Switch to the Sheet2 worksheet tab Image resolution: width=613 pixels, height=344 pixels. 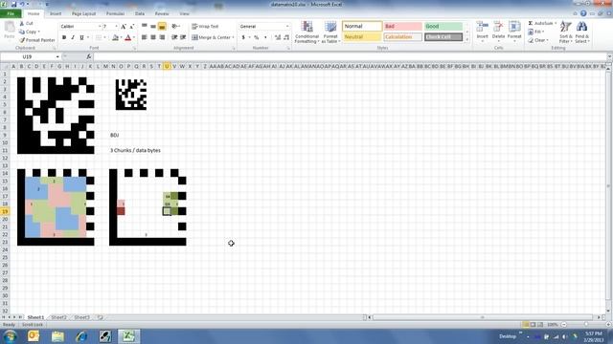(58, 317)
